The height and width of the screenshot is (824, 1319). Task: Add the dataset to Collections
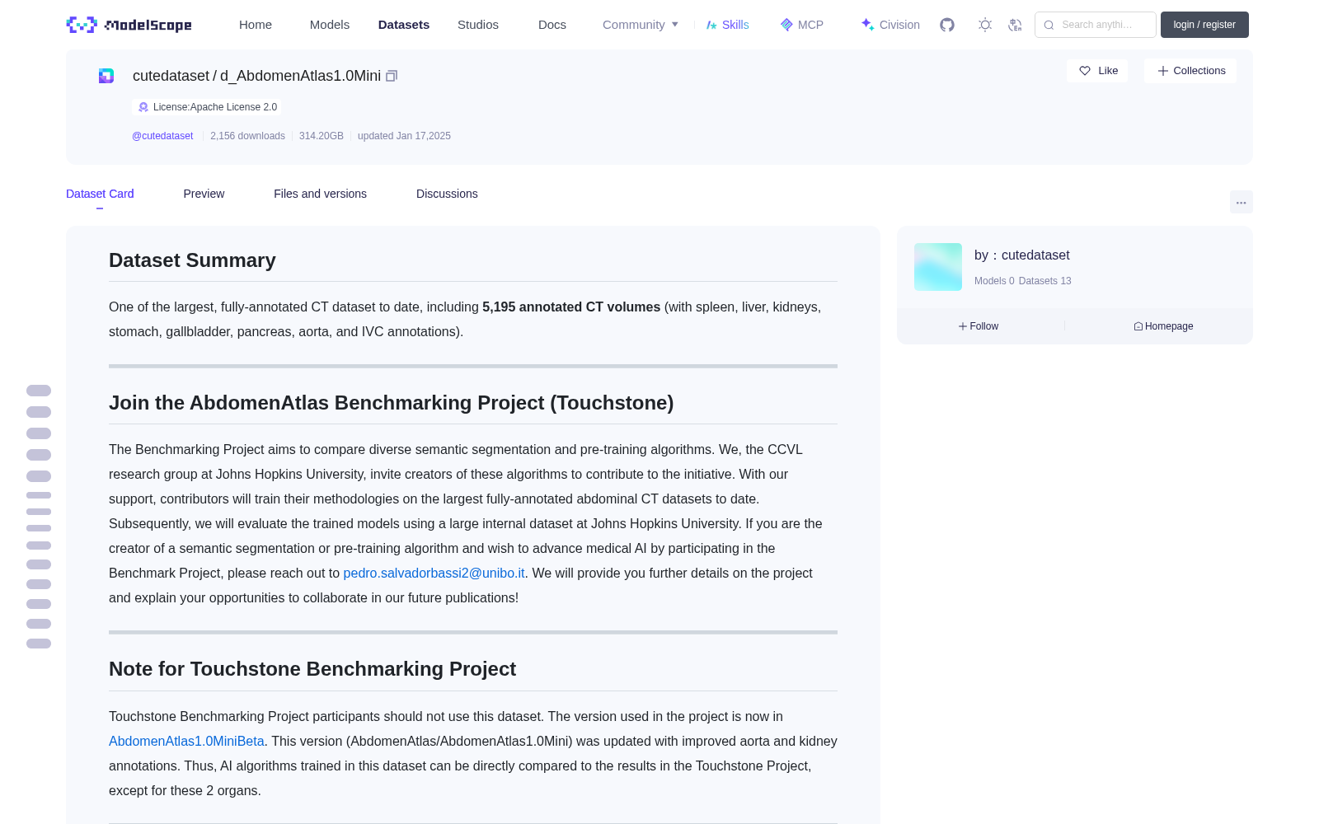pos(1190,71)
